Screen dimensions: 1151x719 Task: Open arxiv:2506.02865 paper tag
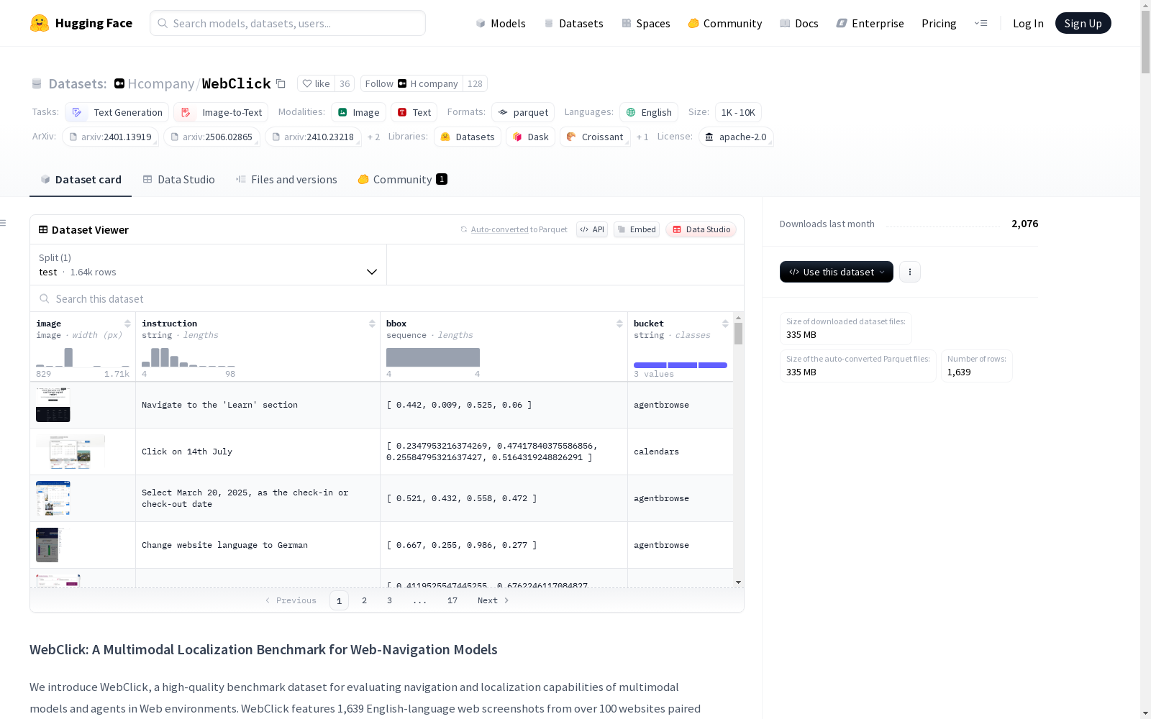coord(211,137)
